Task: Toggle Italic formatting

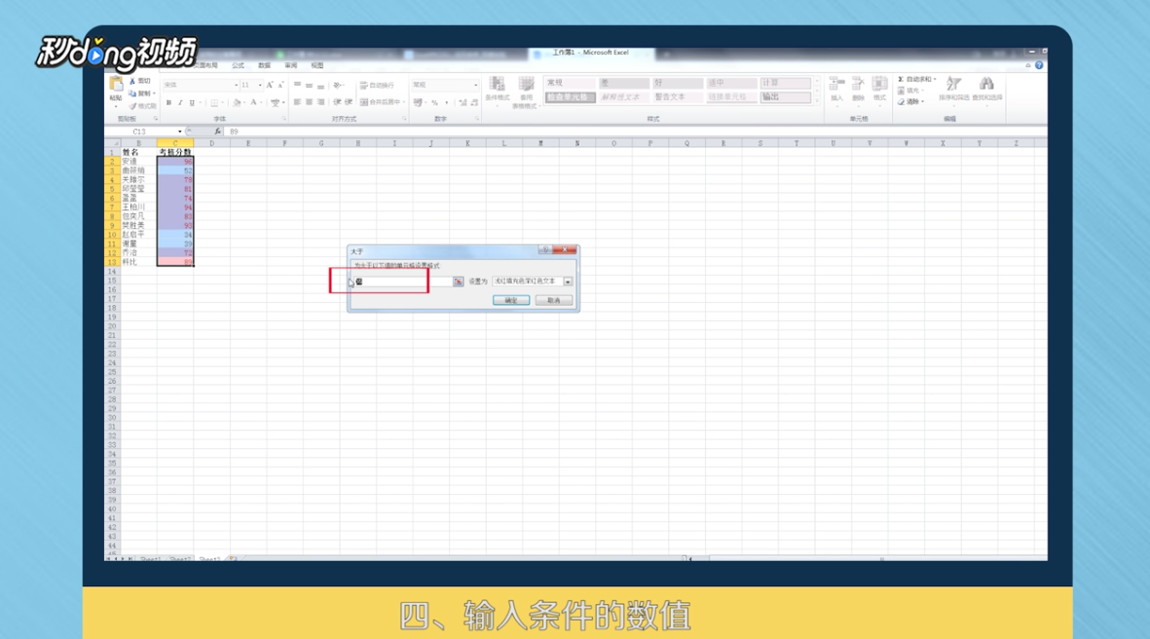Action: 180,102
